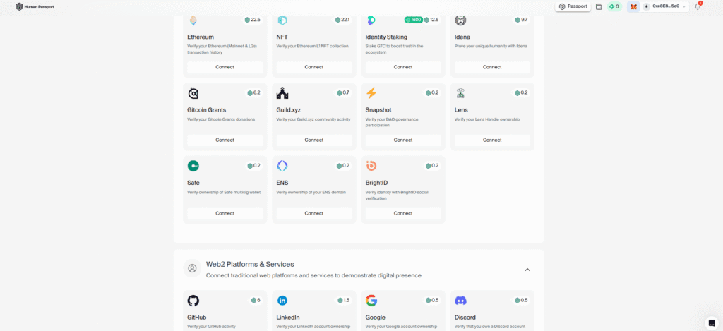Click "Web2 Platforms & Services" heading
723x331 pixels.
[250, 264]
